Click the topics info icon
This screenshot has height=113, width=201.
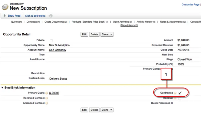point(51,16)
